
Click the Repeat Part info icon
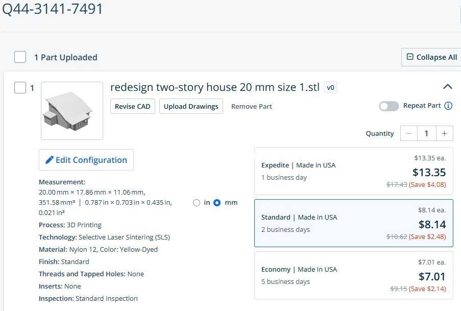point(448,106)
